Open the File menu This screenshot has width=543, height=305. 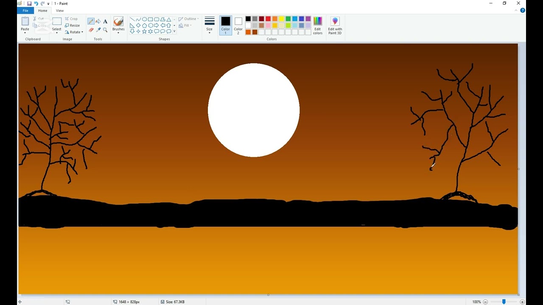tap(25, 11)
